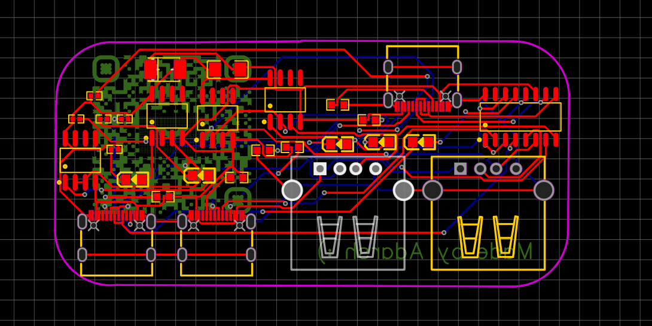The image size is (652, 326).
Task: Select the dark mounting hole on the right edge of the yellow-outlined connector
Action: coord(544,190)
